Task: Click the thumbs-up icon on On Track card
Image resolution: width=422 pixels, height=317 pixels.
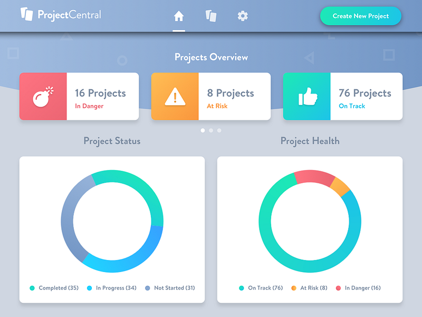Action: coord(308,97)
